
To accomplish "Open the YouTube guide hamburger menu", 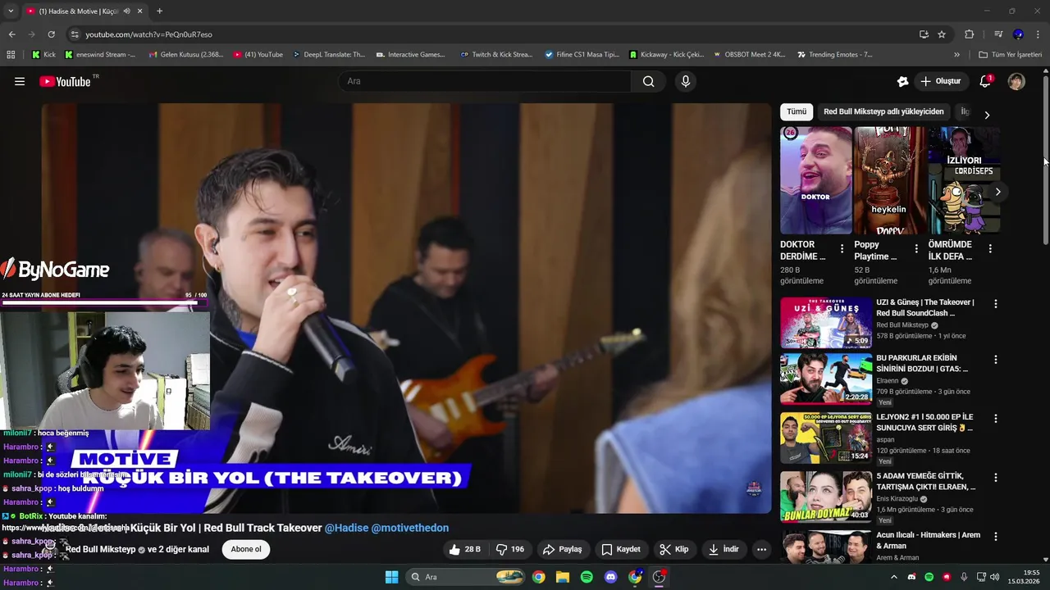I will point(20,81).
